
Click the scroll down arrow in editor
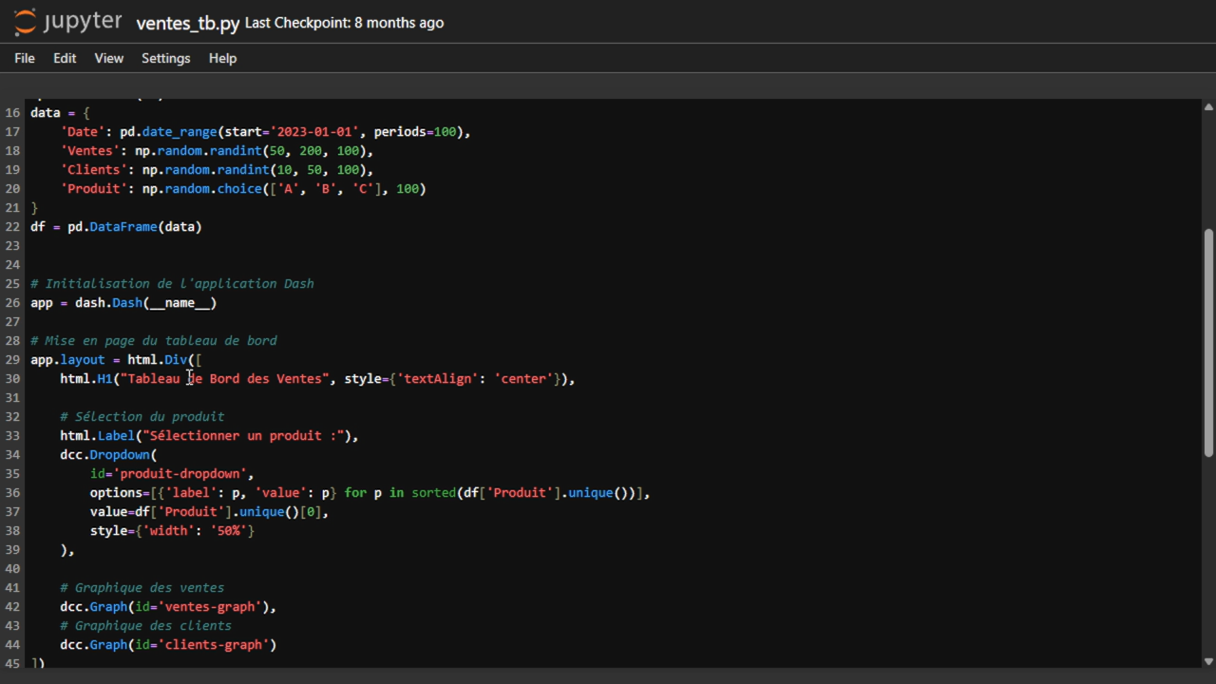(x=1208, y=661)
